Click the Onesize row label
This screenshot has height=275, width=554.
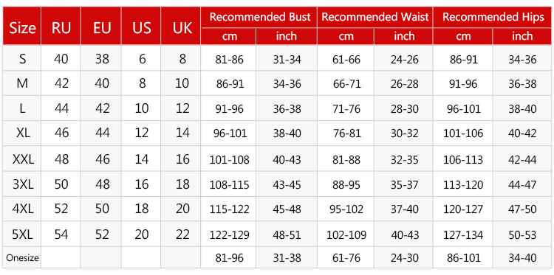coord(22,258)
